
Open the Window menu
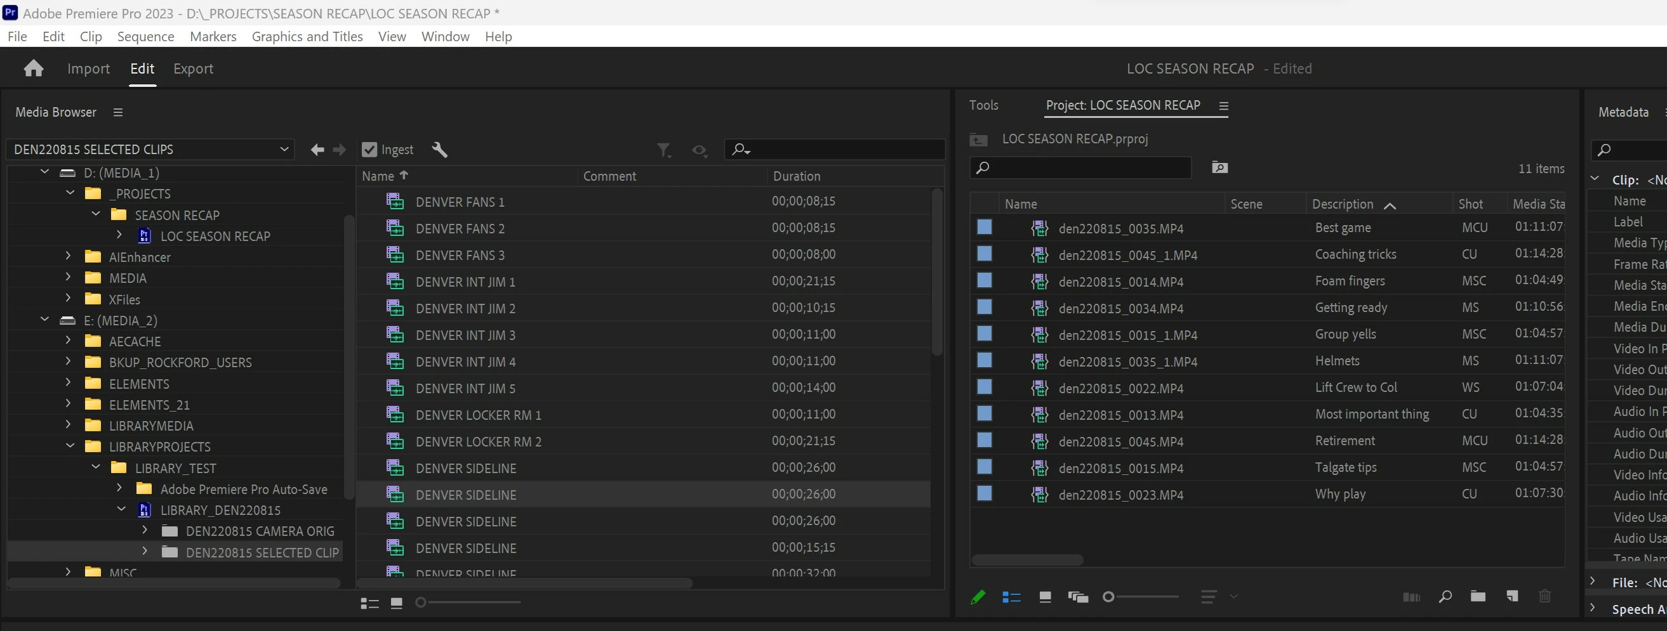445,37
